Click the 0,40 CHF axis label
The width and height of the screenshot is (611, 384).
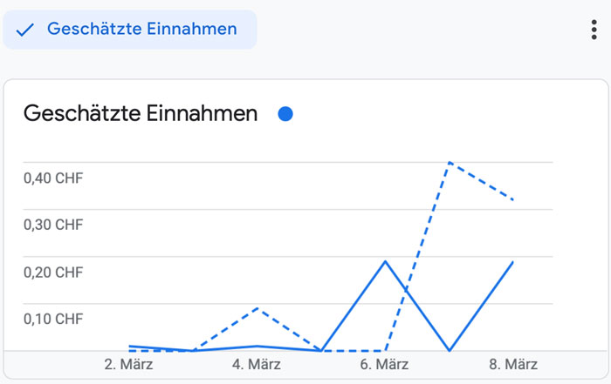52,179
